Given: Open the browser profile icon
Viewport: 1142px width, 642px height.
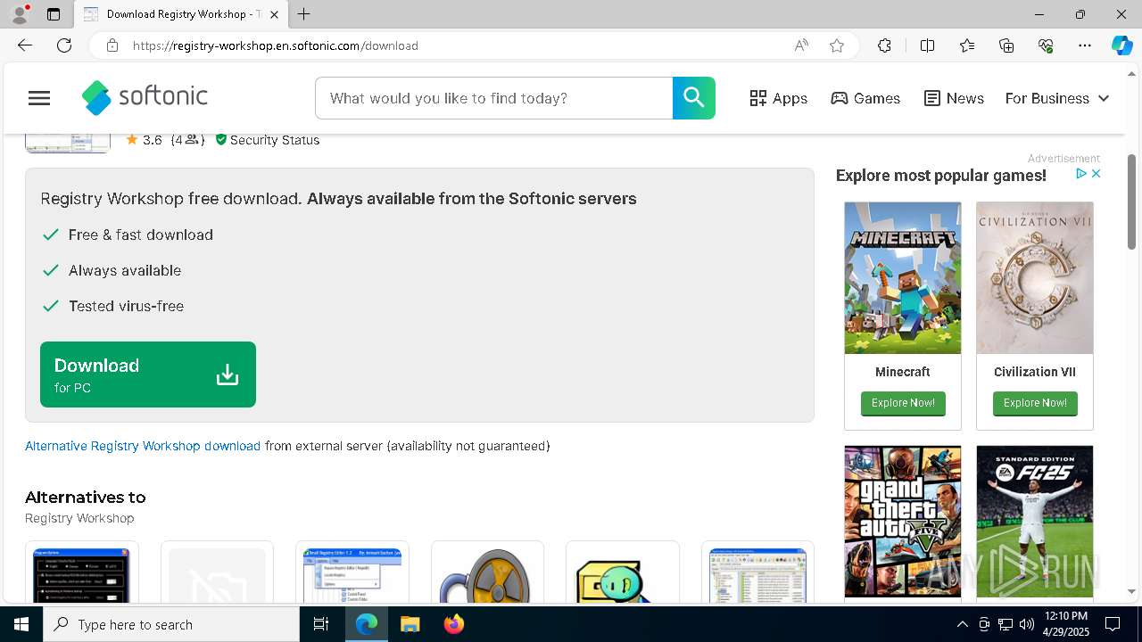Looking at the screenshot, I should coord(20,14).
